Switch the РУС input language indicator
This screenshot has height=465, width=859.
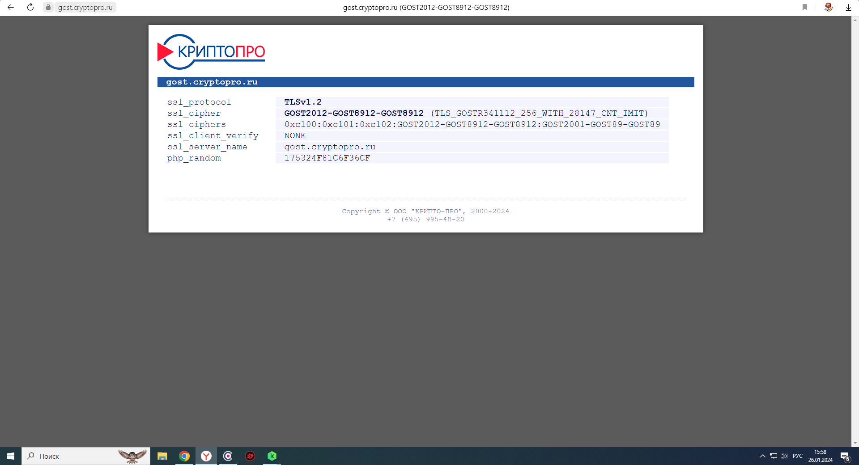(798, 456)
